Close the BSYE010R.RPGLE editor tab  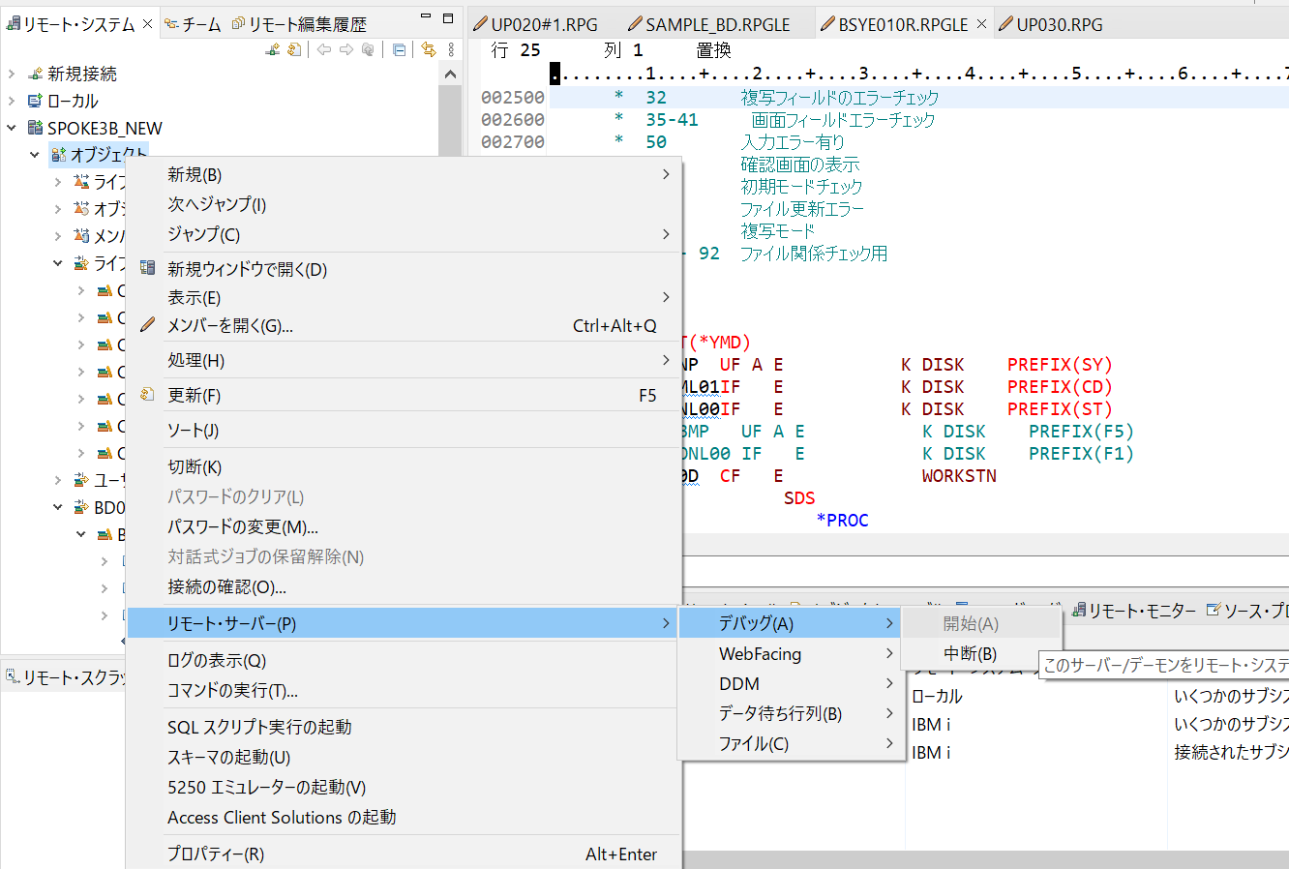981,24
